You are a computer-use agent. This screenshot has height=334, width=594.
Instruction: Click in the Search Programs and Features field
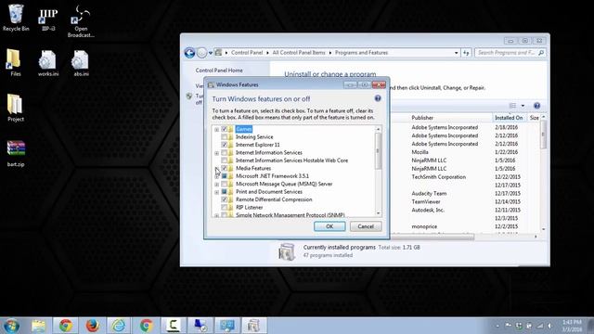point(506,53)
